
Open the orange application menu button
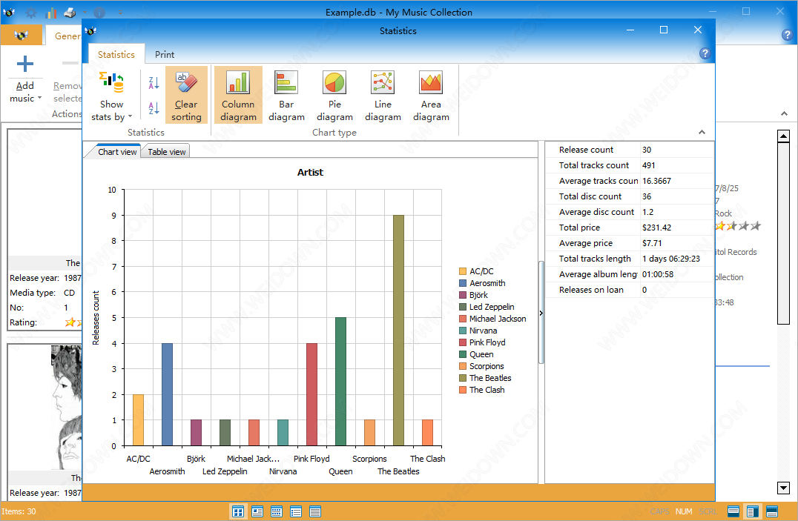tap(21, 35)
